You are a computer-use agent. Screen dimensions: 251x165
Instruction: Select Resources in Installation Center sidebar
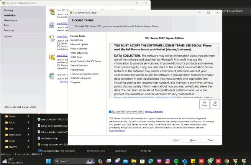click(9, 30)
